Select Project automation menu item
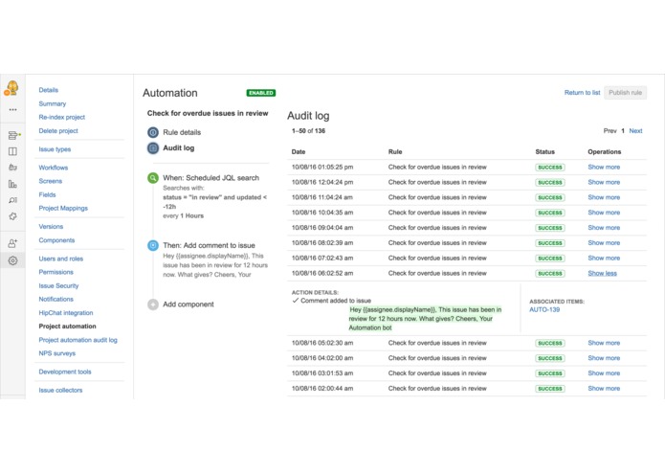This screenshot has width=665, height=473. [67, 327]
